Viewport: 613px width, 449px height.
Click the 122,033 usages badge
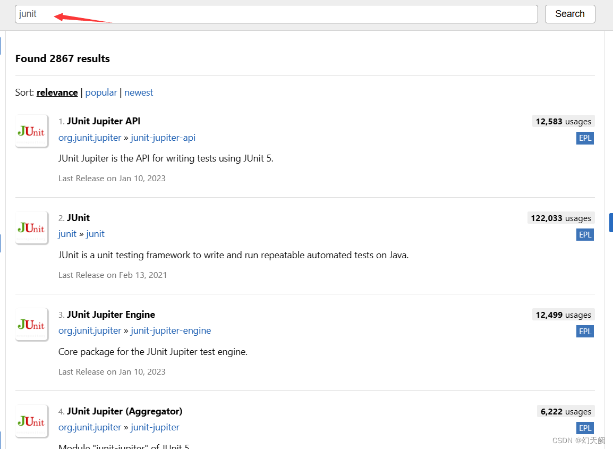(x=561, y=218)
